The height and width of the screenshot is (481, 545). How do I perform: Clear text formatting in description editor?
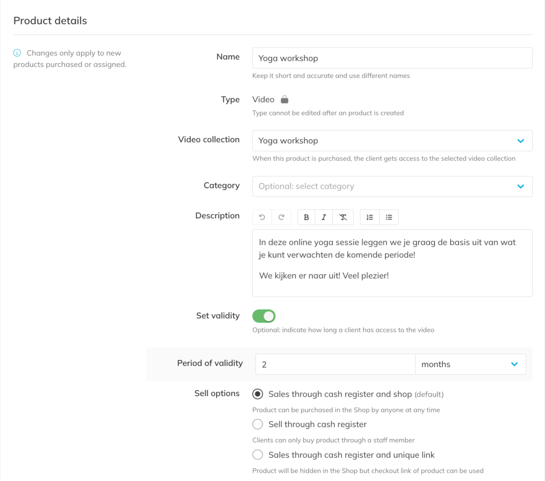[343, 217]
